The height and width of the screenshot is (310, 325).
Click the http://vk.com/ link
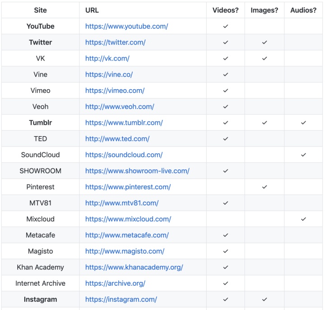(x=107, y=59)
